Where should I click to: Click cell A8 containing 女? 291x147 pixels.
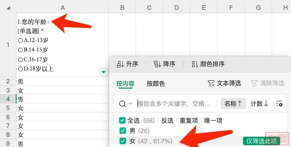63,135
